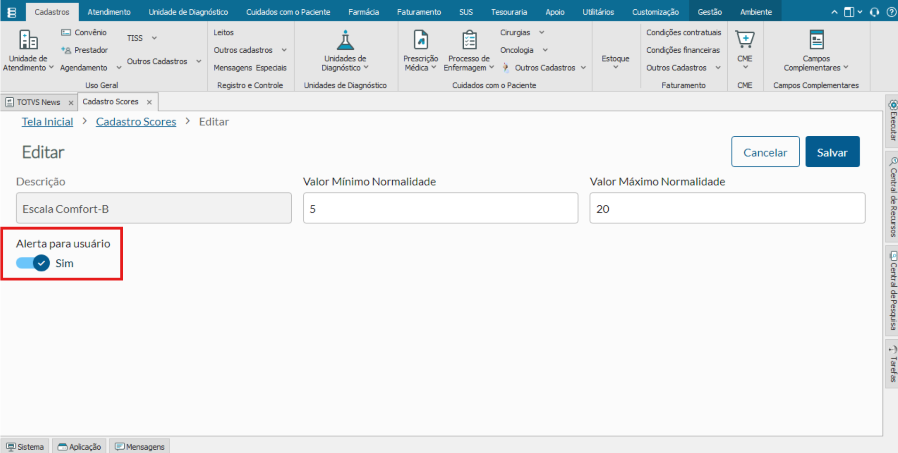Open the Estoque dropdown
This screenshot has width=898, height=453.
pos(615,62)
